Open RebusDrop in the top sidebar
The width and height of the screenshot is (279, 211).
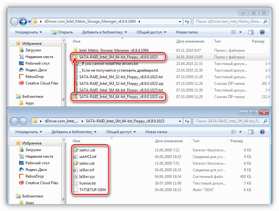[34, 77]
